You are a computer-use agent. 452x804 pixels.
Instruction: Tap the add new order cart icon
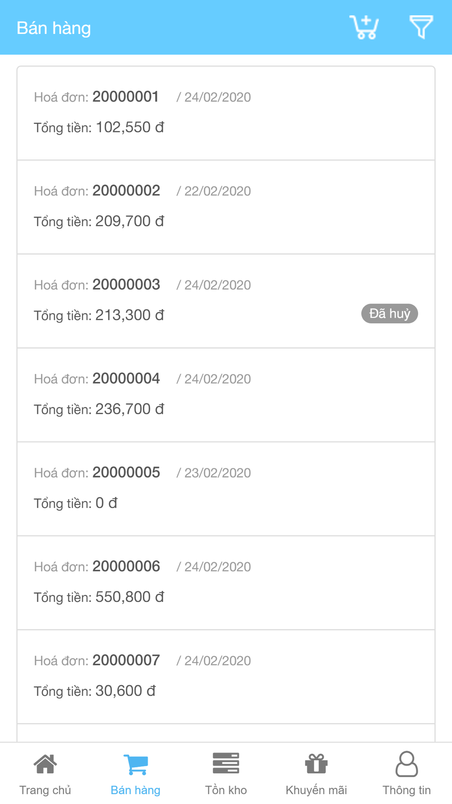click(364, 28)
